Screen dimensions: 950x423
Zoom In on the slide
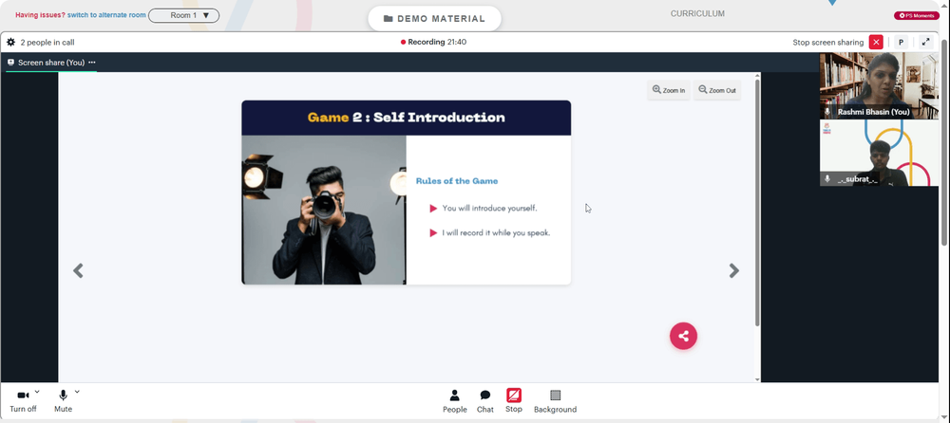668,90
